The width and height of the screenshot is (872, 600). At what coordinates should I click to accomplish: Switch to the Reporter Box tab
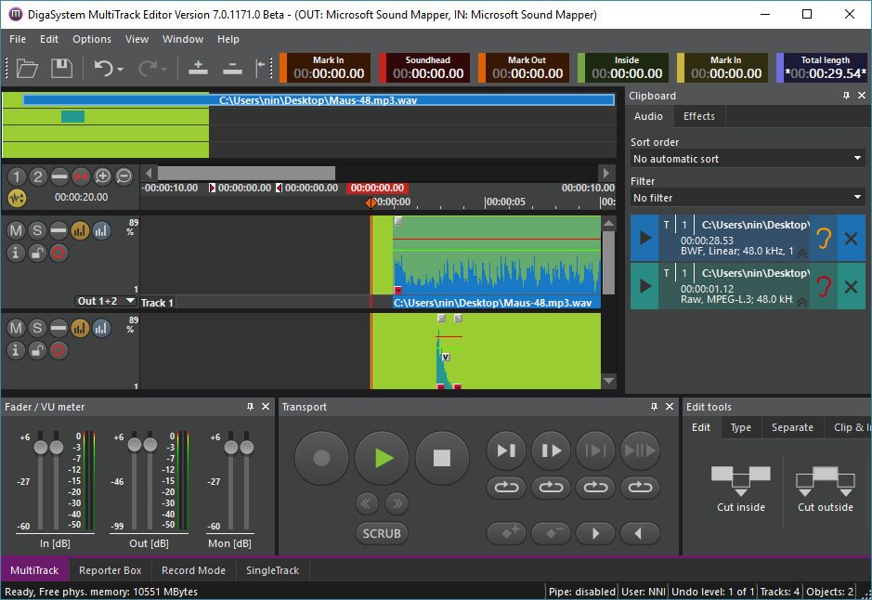(x=110, y=570)
